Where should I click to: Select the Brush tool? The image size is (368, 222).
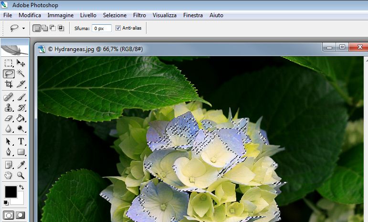pos(21,97)
